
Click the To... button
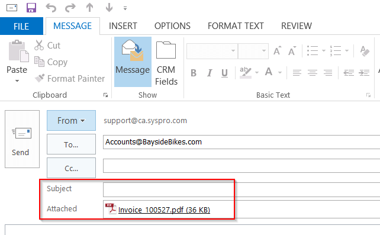click(x=71, y=144)
